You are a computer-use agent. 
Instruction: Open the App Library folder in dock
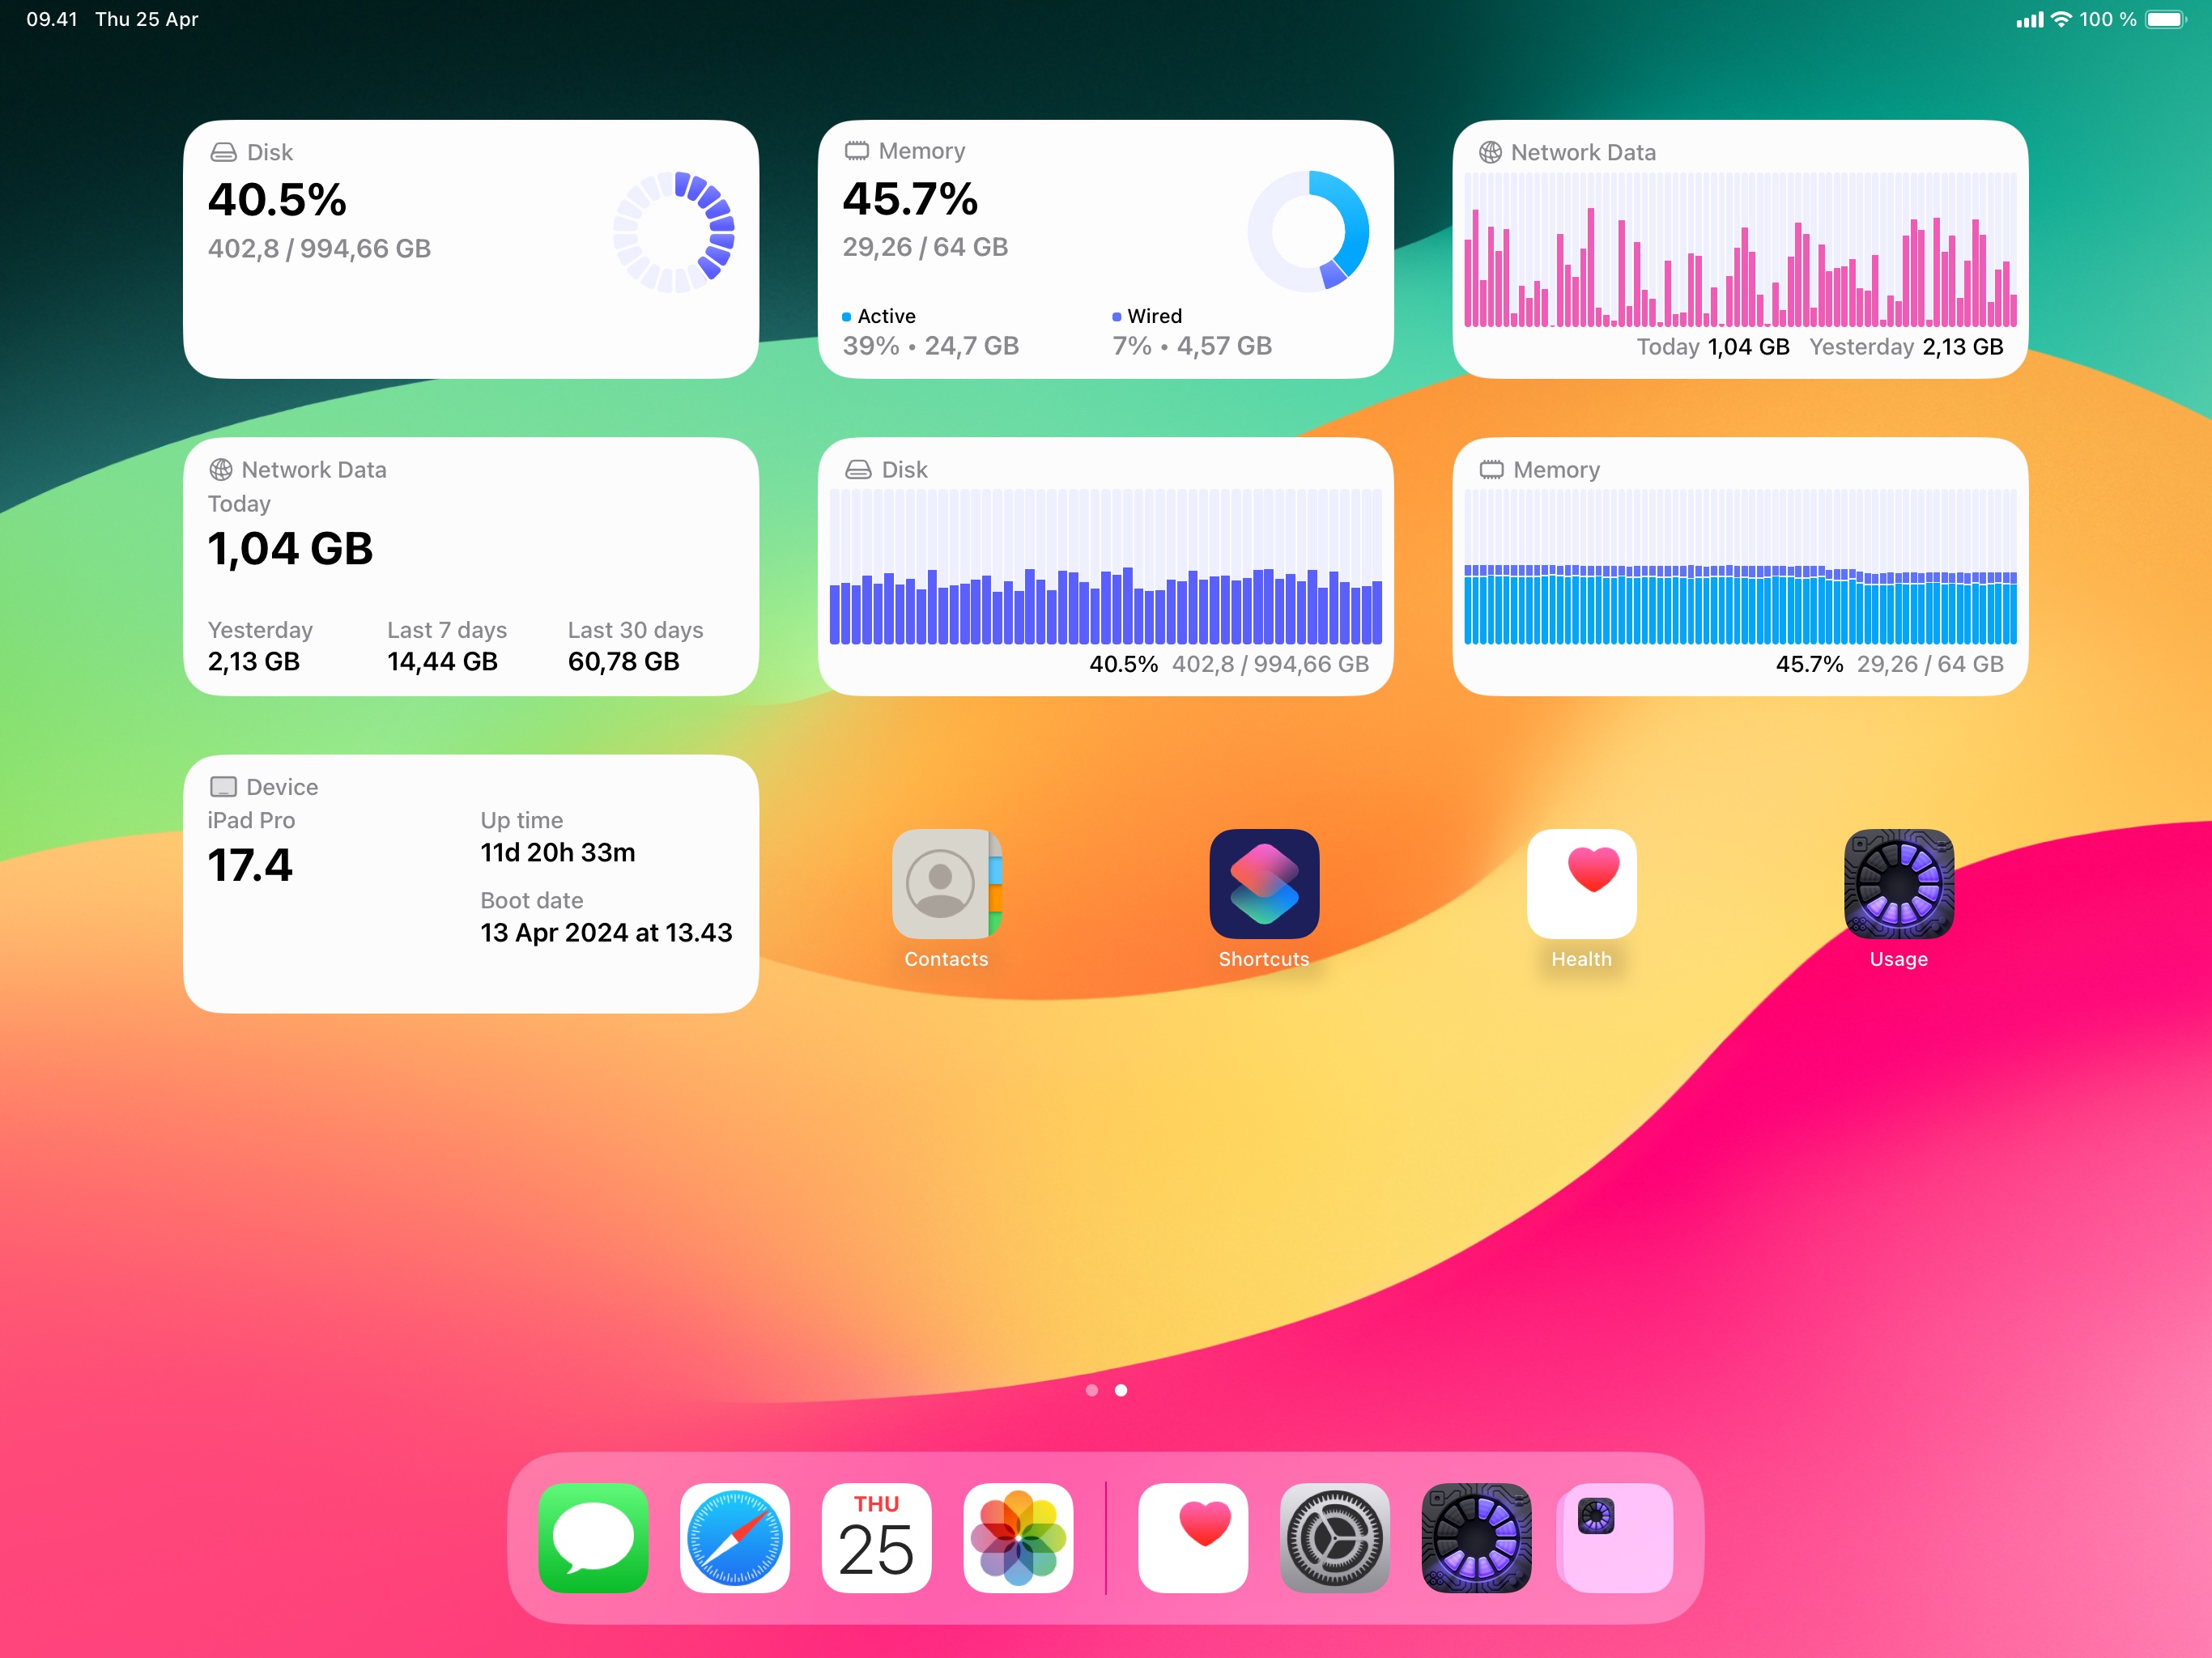(1617, 1537)
